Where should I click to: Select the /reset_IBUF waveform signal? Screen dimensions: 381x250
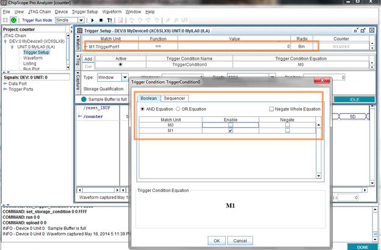click(96, 108)
